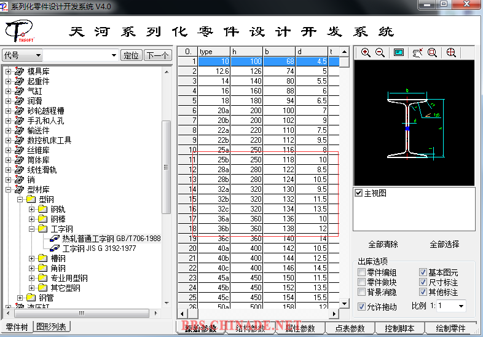
Task: Switch to the 零件树 tab
Action: coord(17,327)
